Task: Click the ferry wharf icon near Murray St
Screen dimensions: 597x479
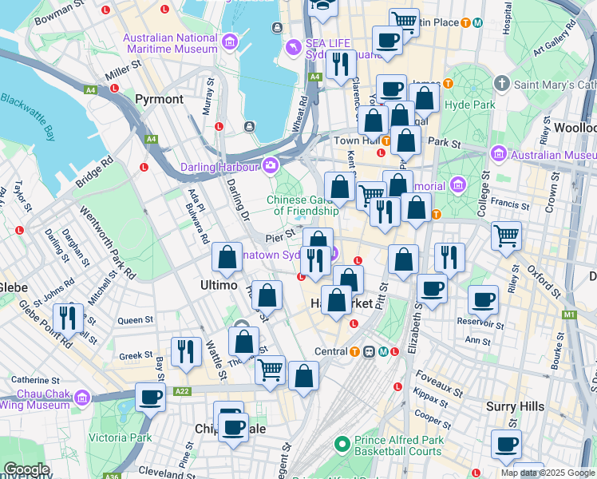Action: 249,126
